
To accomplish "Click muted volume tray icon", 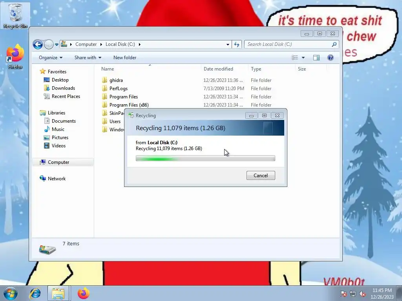I will coord(362,294).
